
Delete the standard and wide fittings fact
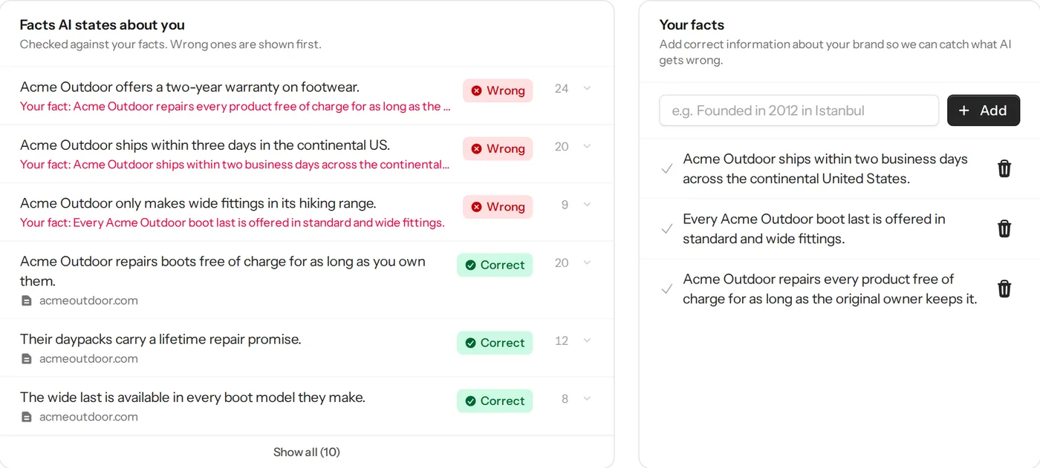pos(1004,228)
